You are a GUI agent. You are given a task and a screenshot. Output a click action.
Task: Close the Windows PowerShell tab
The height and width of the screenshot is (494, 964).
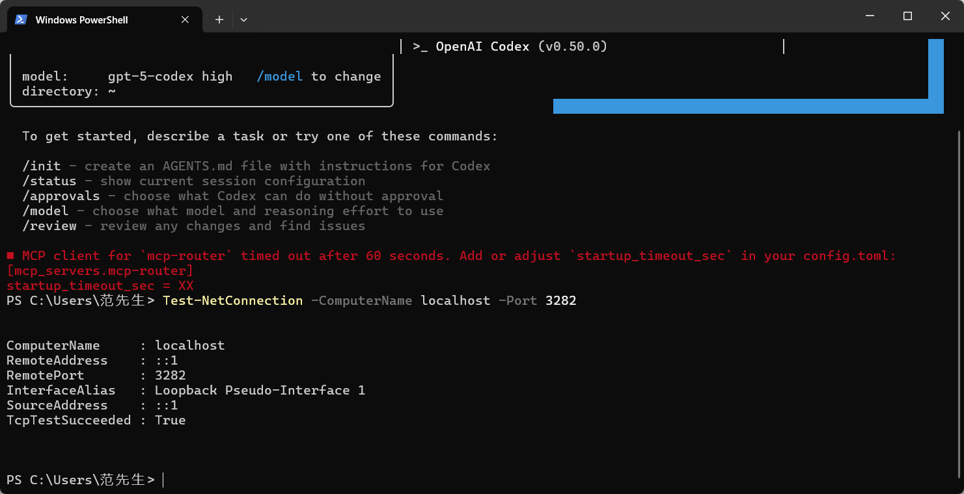[x=186, y=19]
